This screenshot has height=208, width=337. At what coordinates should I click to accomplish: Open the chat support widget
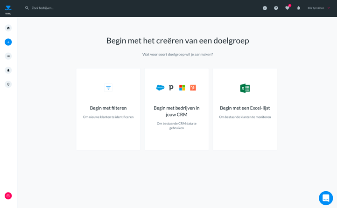(x=325, y=198)
